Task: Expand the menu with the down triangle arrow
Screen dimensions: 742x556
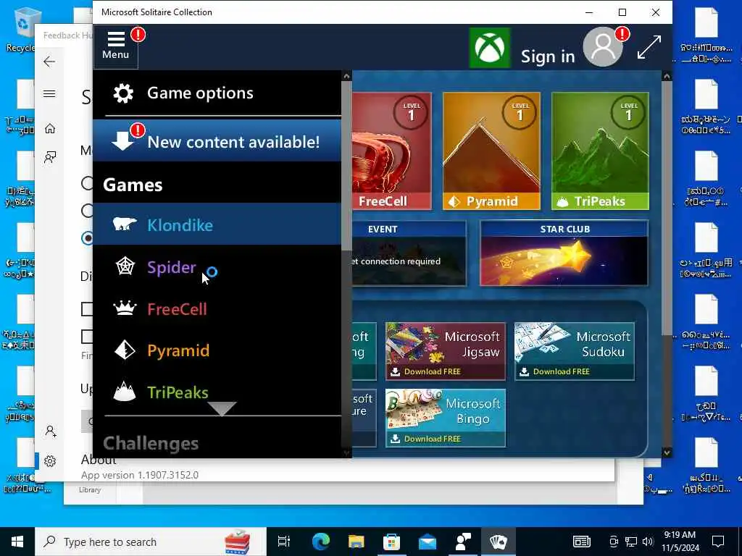Action: tap(222, 409)
